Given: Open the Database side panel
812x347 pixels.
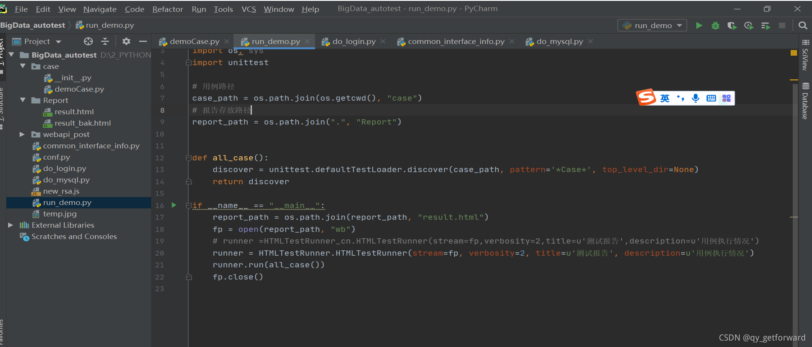Looking at the screenshot, I should (x=805, y=101).
